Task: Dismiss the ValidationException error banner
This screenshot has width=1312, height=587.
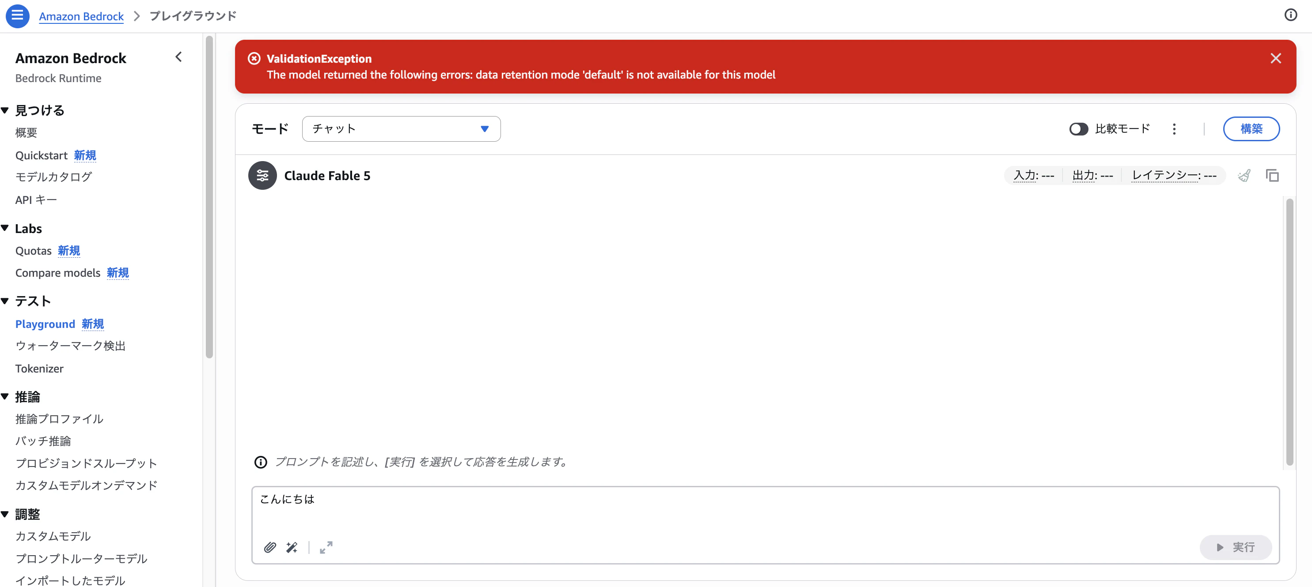Action: coord(1275,59)
